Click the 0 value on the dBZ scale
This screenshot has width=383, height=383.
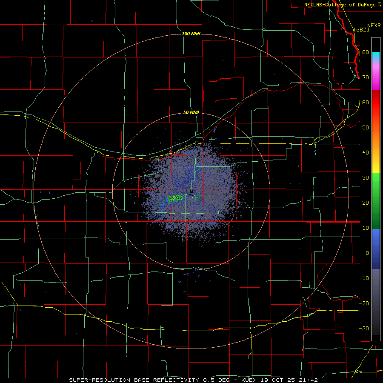(367, 253)
